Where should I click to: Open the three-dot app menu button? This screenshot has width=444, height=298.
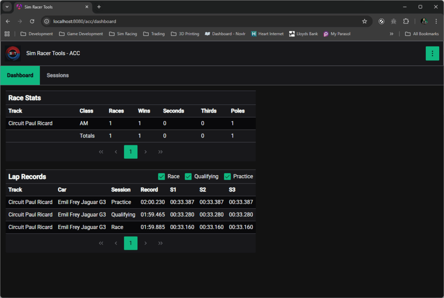point(432,53)
